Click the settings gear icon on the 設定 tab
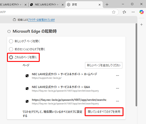The width and height of the screenshot is (146, 124). 69,5
